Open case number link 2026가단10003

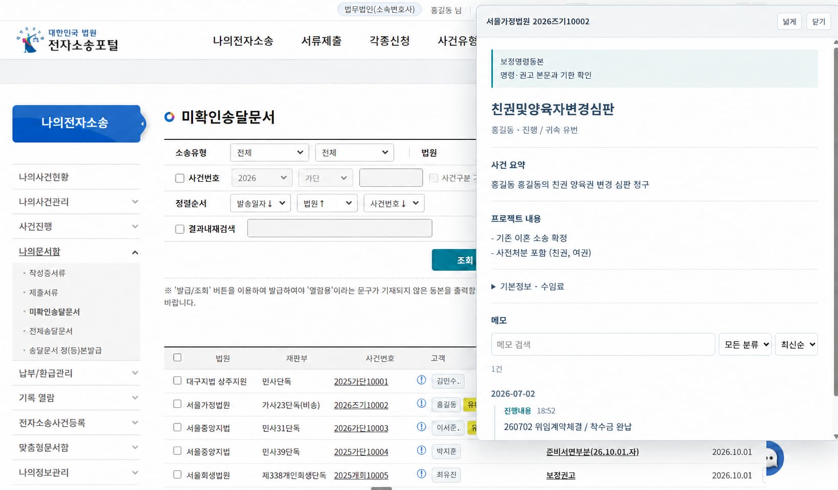(361, 428)
